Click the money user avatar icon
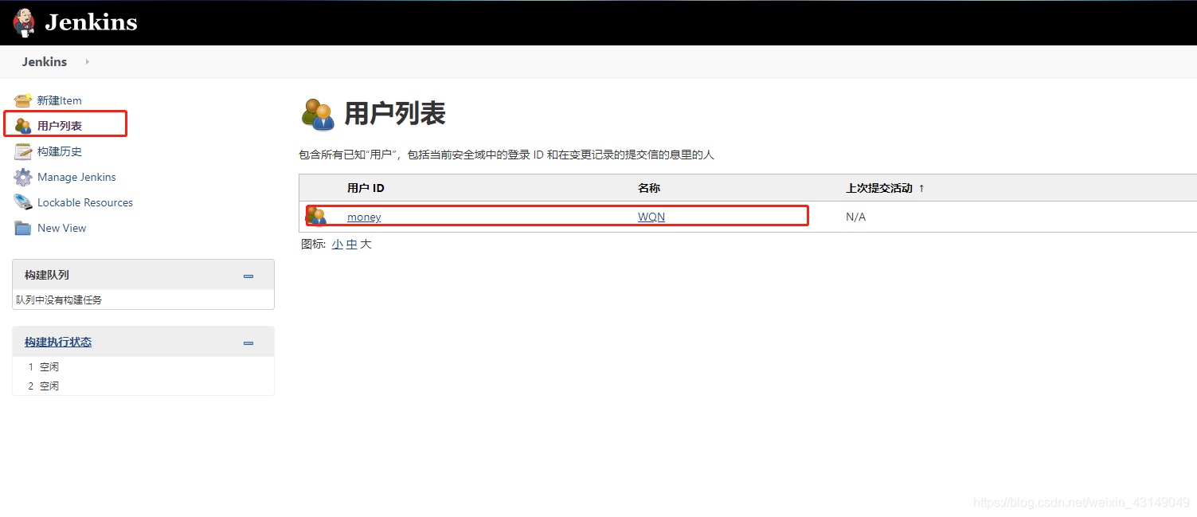The width and height of the screenshot is (1197, 517). coord(317,216)
